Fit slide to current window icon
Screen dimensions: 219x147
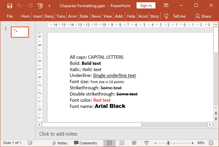(213, 143)
